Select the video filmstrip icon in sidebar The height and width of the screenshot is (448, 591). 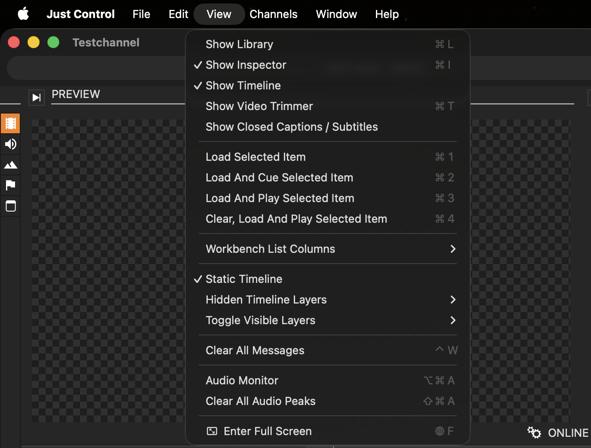coord(10,123)
